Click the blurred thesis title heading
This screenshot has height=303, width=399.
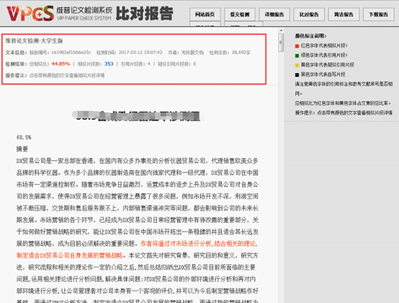pyautogui.click(x=138, y=116)
